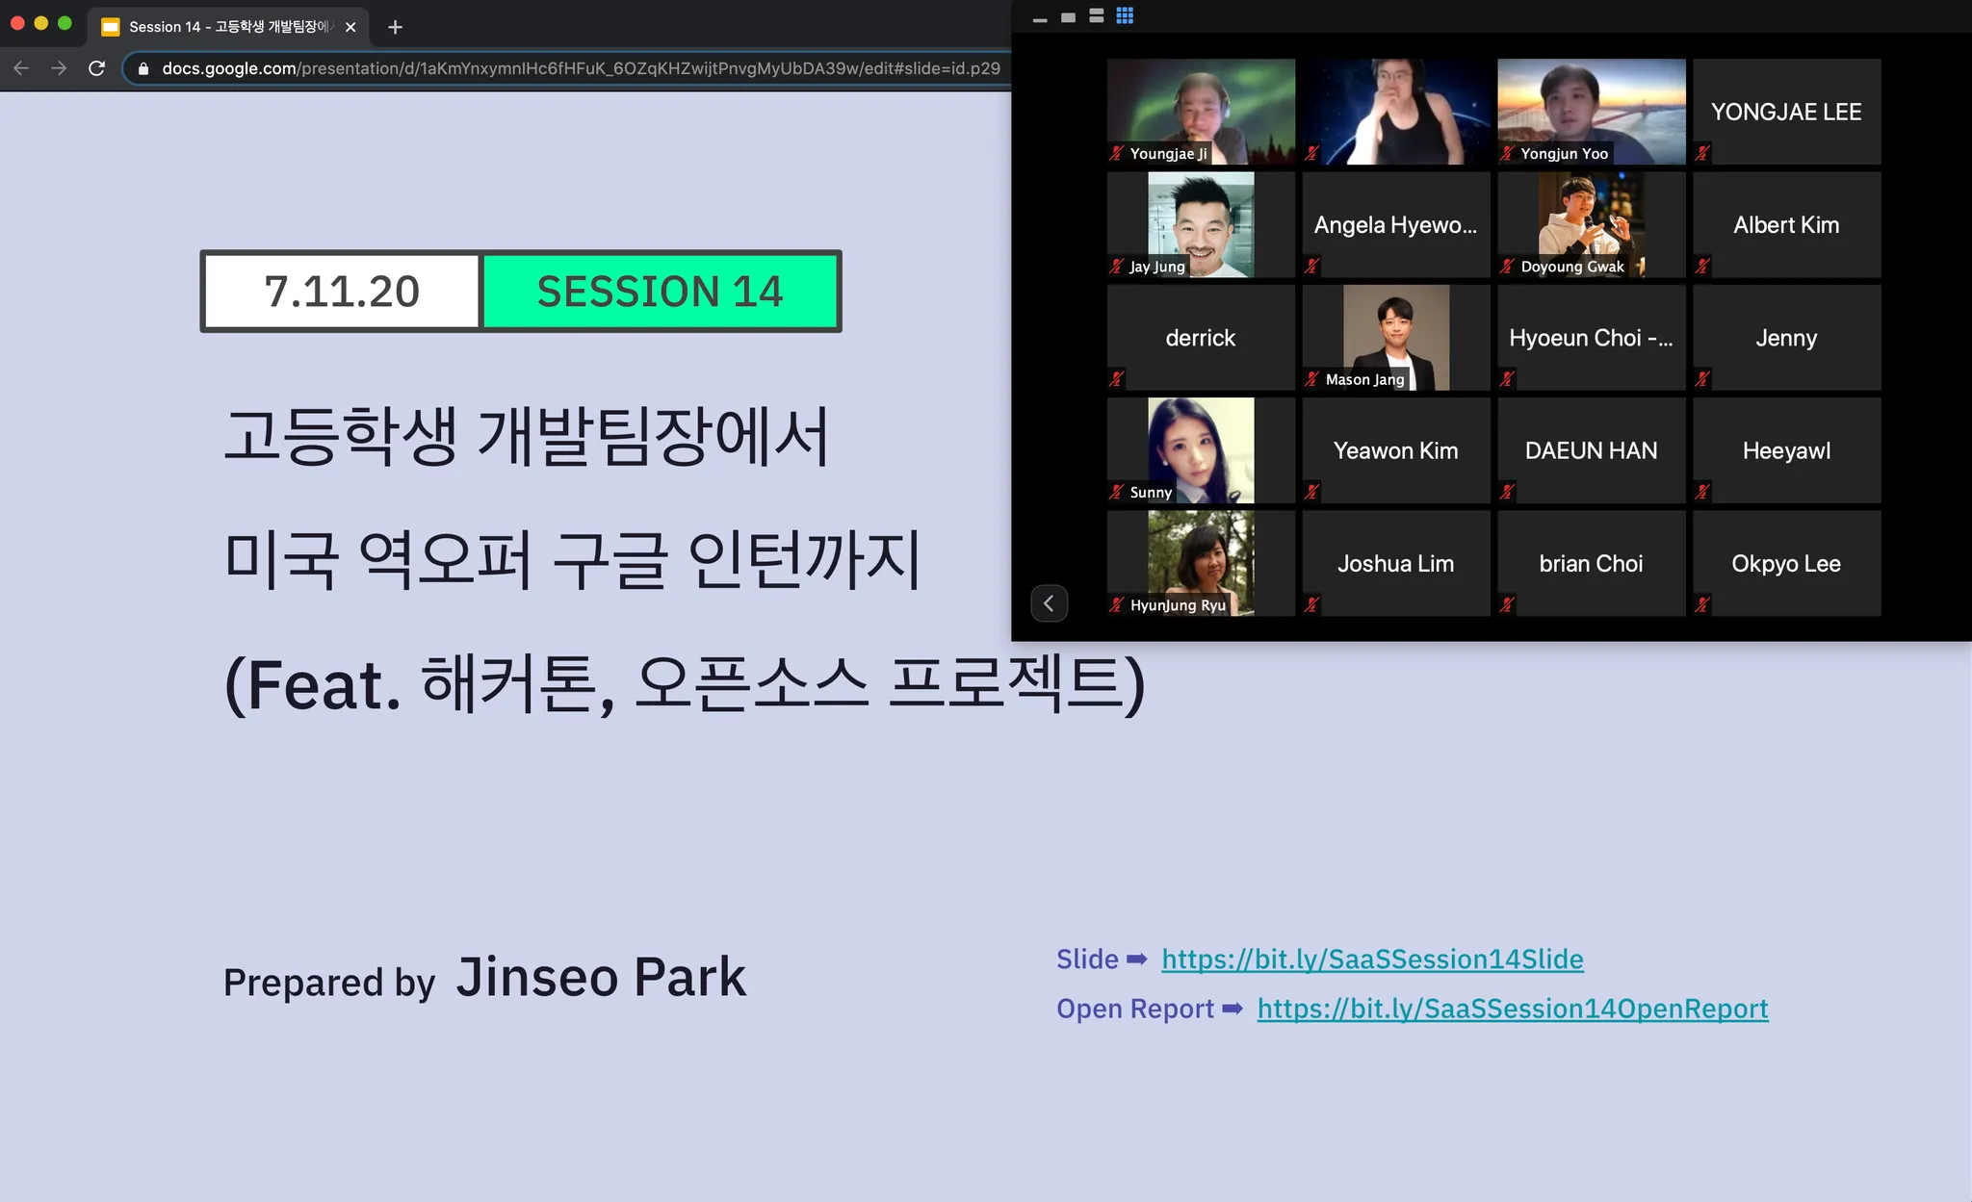This screenshot has width=1972, height=1202.
Task: Switch Zoom panel to two-row stacked view
Action: pos(1096,15)
